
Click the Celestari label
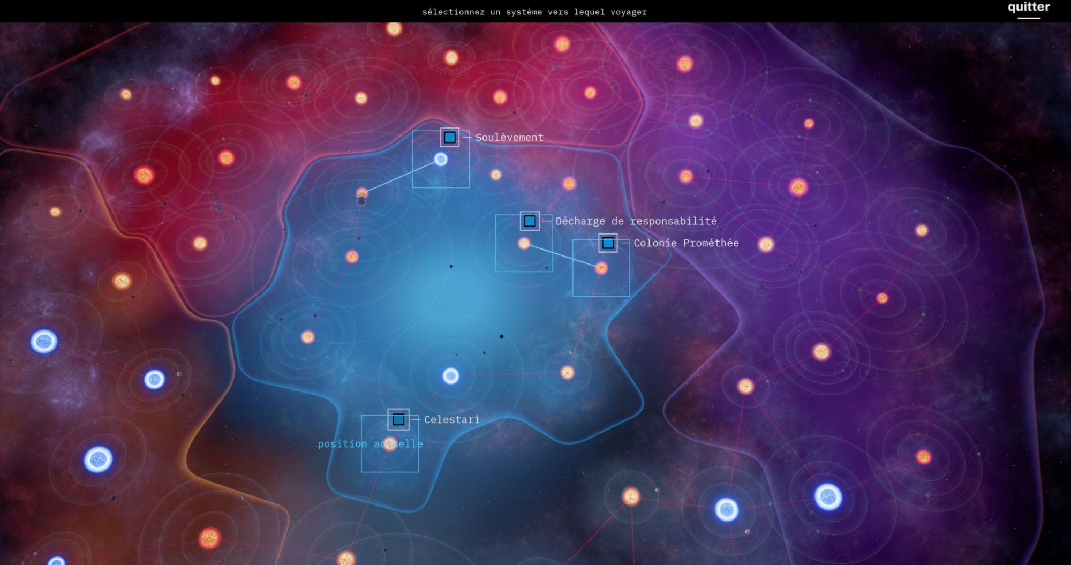tap(452, 420)
